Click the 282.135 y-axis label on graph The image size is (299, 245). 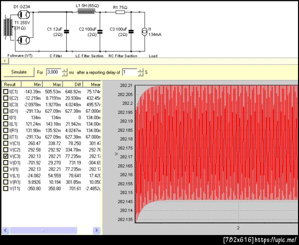click(125, 220)
